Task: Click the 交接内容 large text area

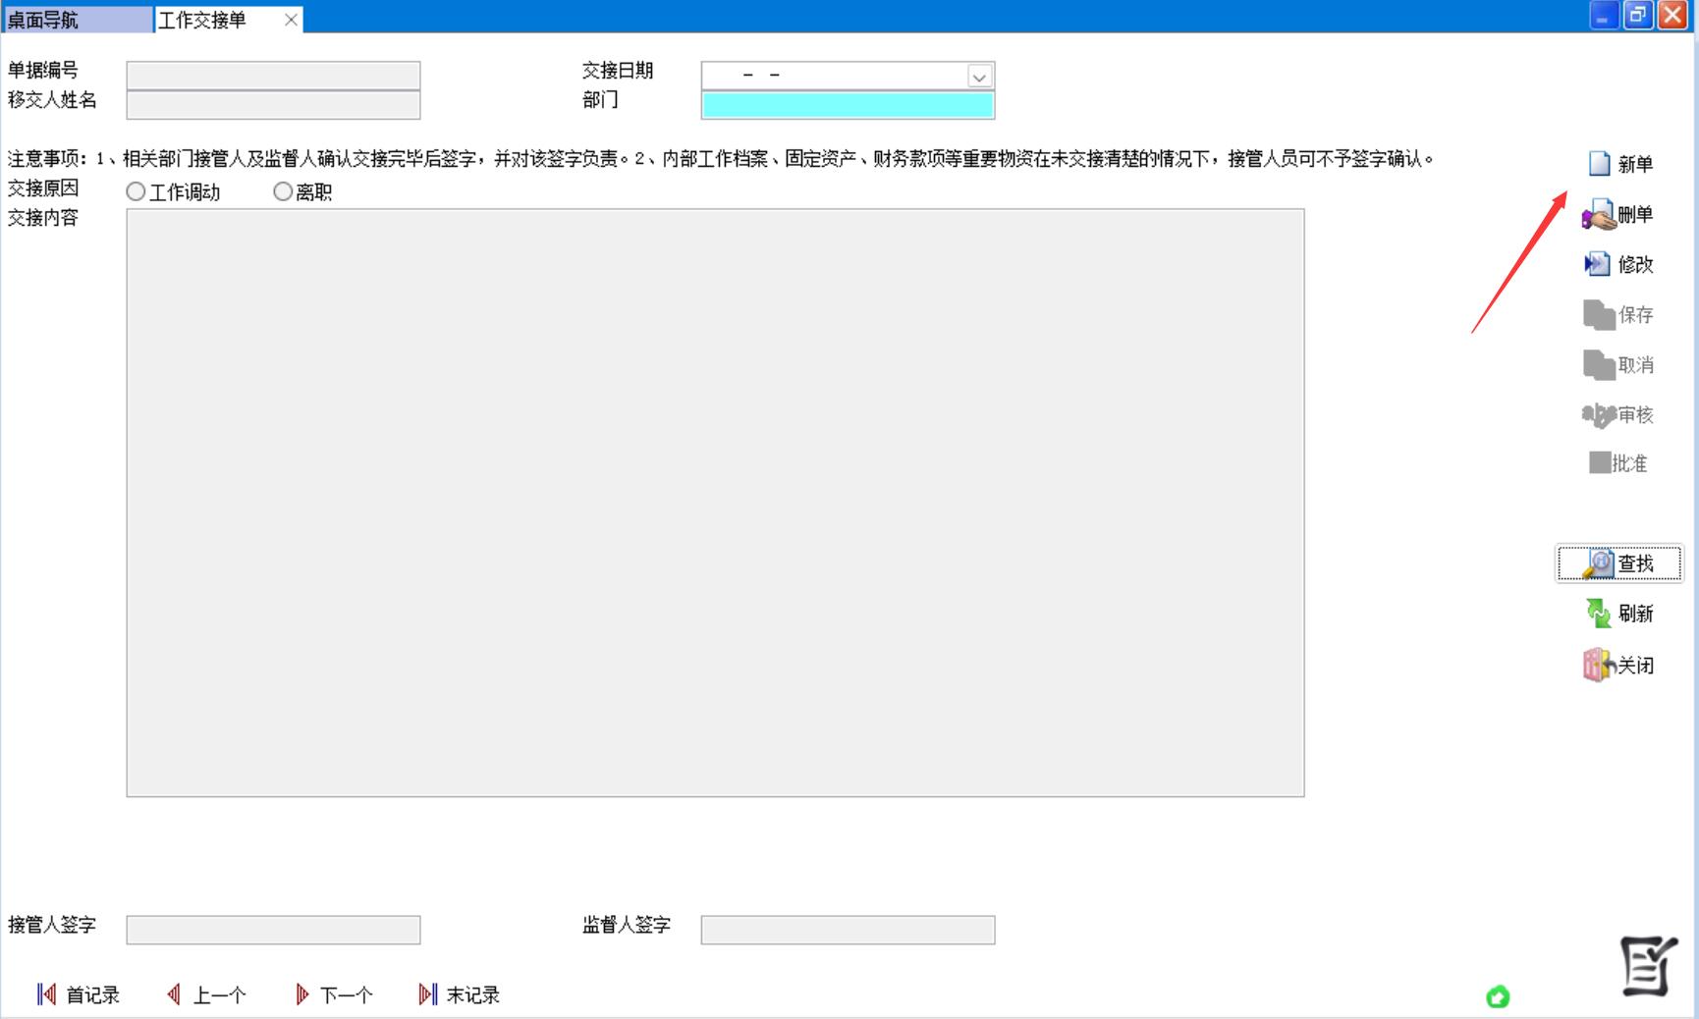Action: [715, 503]
